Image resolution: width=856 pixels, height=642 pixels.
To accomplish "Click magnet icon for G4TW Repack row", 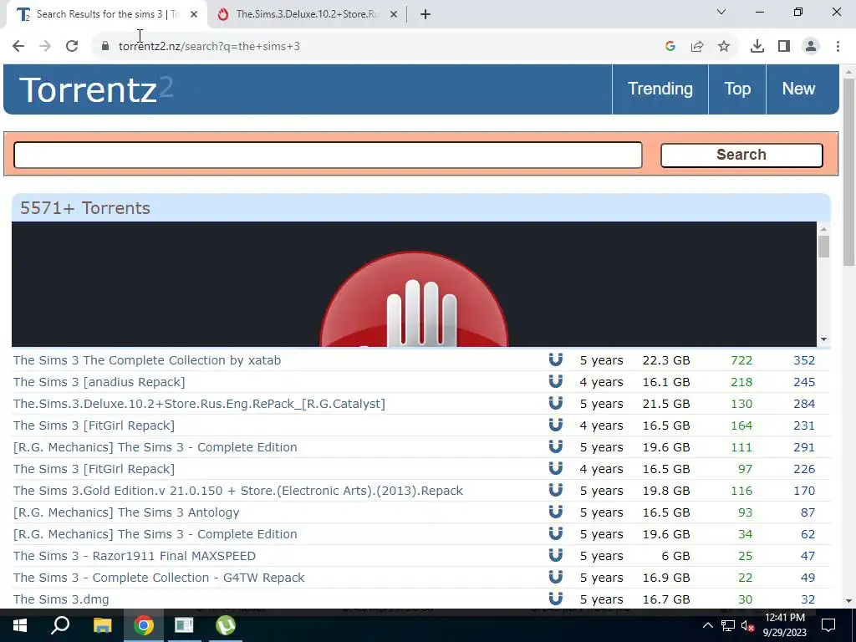I will (x=555, y=577).
